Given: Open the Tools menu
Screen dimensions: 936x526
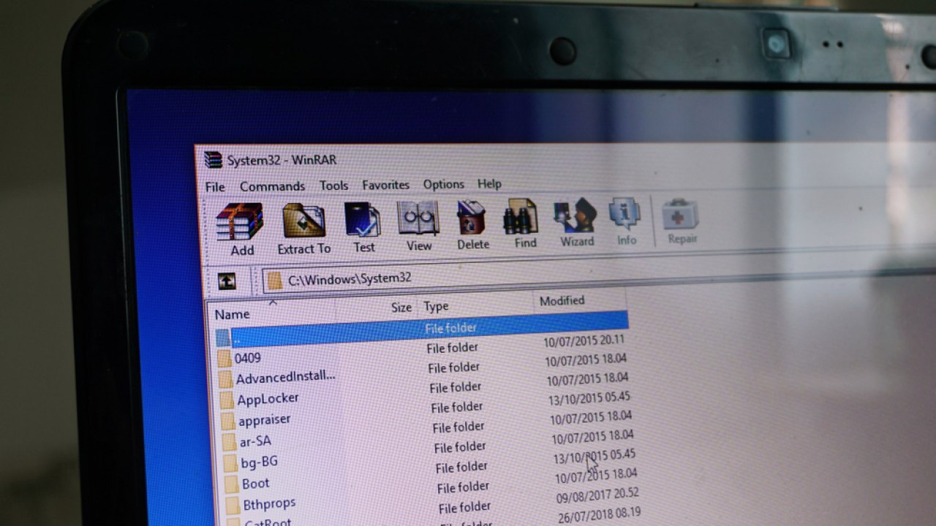Looking at the screenshot, I should pyautogui.click(x=333, y=186).
